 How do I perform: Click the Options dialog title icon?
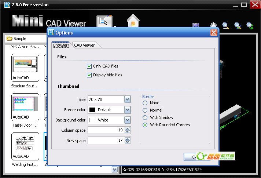tap(51, 33)
